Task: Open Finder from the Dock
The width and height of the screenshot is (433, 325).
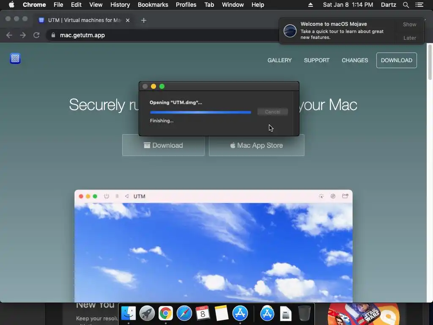Action: (129, 313)
